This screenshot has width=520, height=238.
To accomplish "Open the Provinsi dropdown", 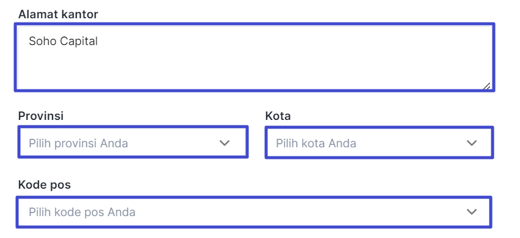I will coord(132,142).
